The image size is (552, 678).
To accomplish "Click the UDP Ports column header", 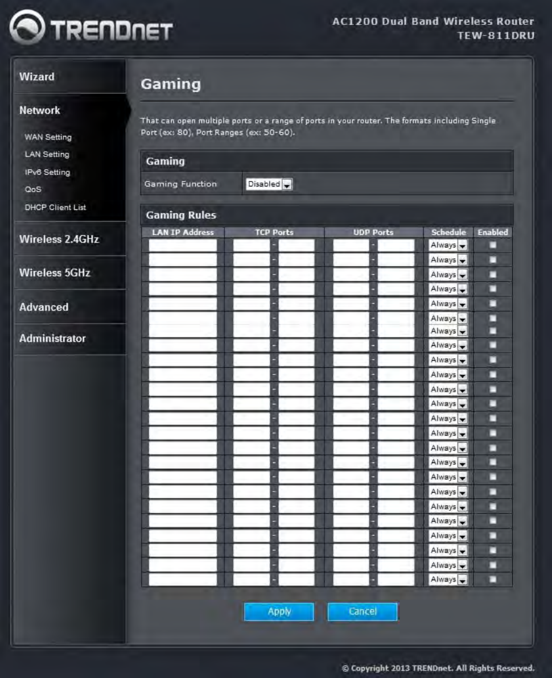I will [373, 233].
